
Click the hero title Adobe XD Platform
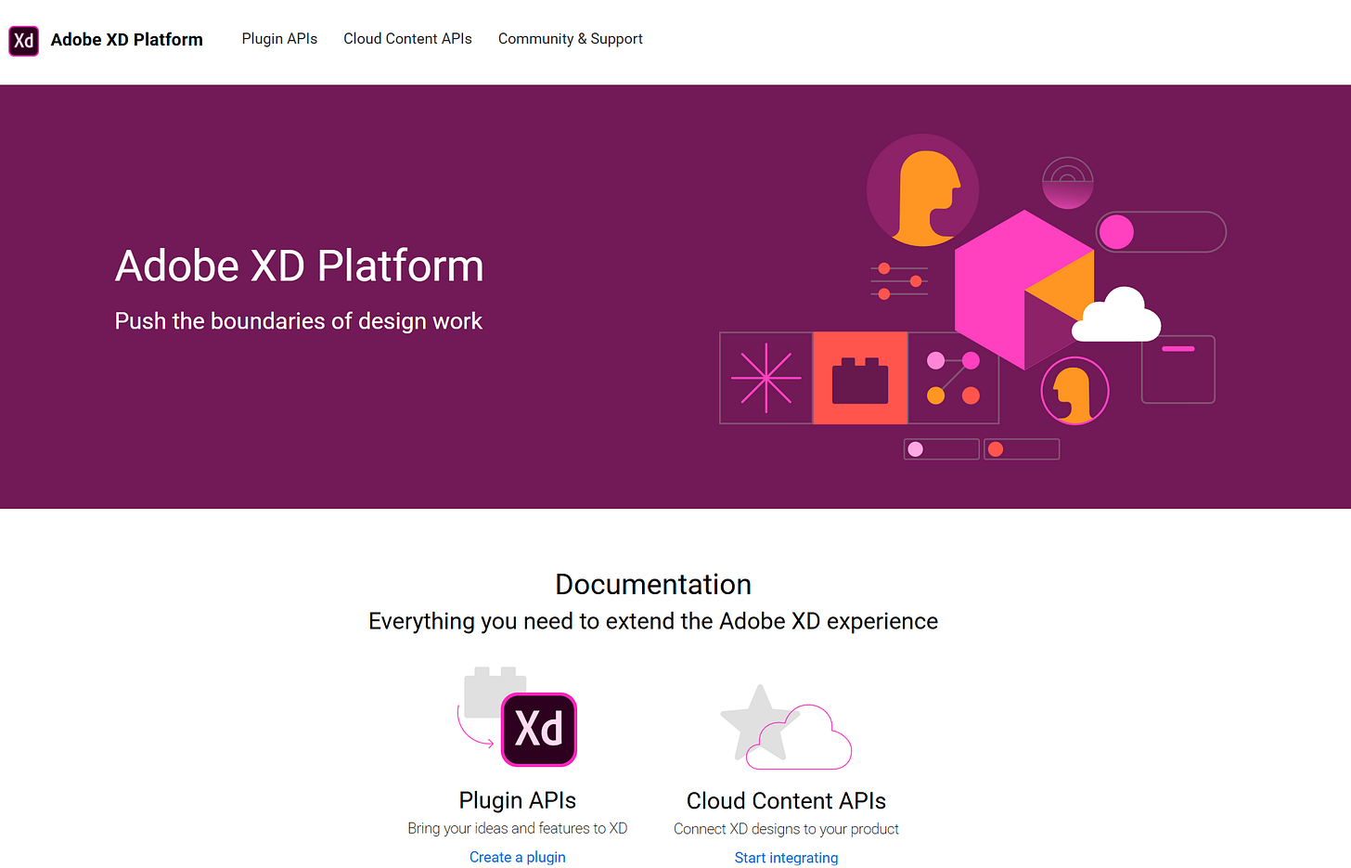pyautogui.click(x=299, y=266)
